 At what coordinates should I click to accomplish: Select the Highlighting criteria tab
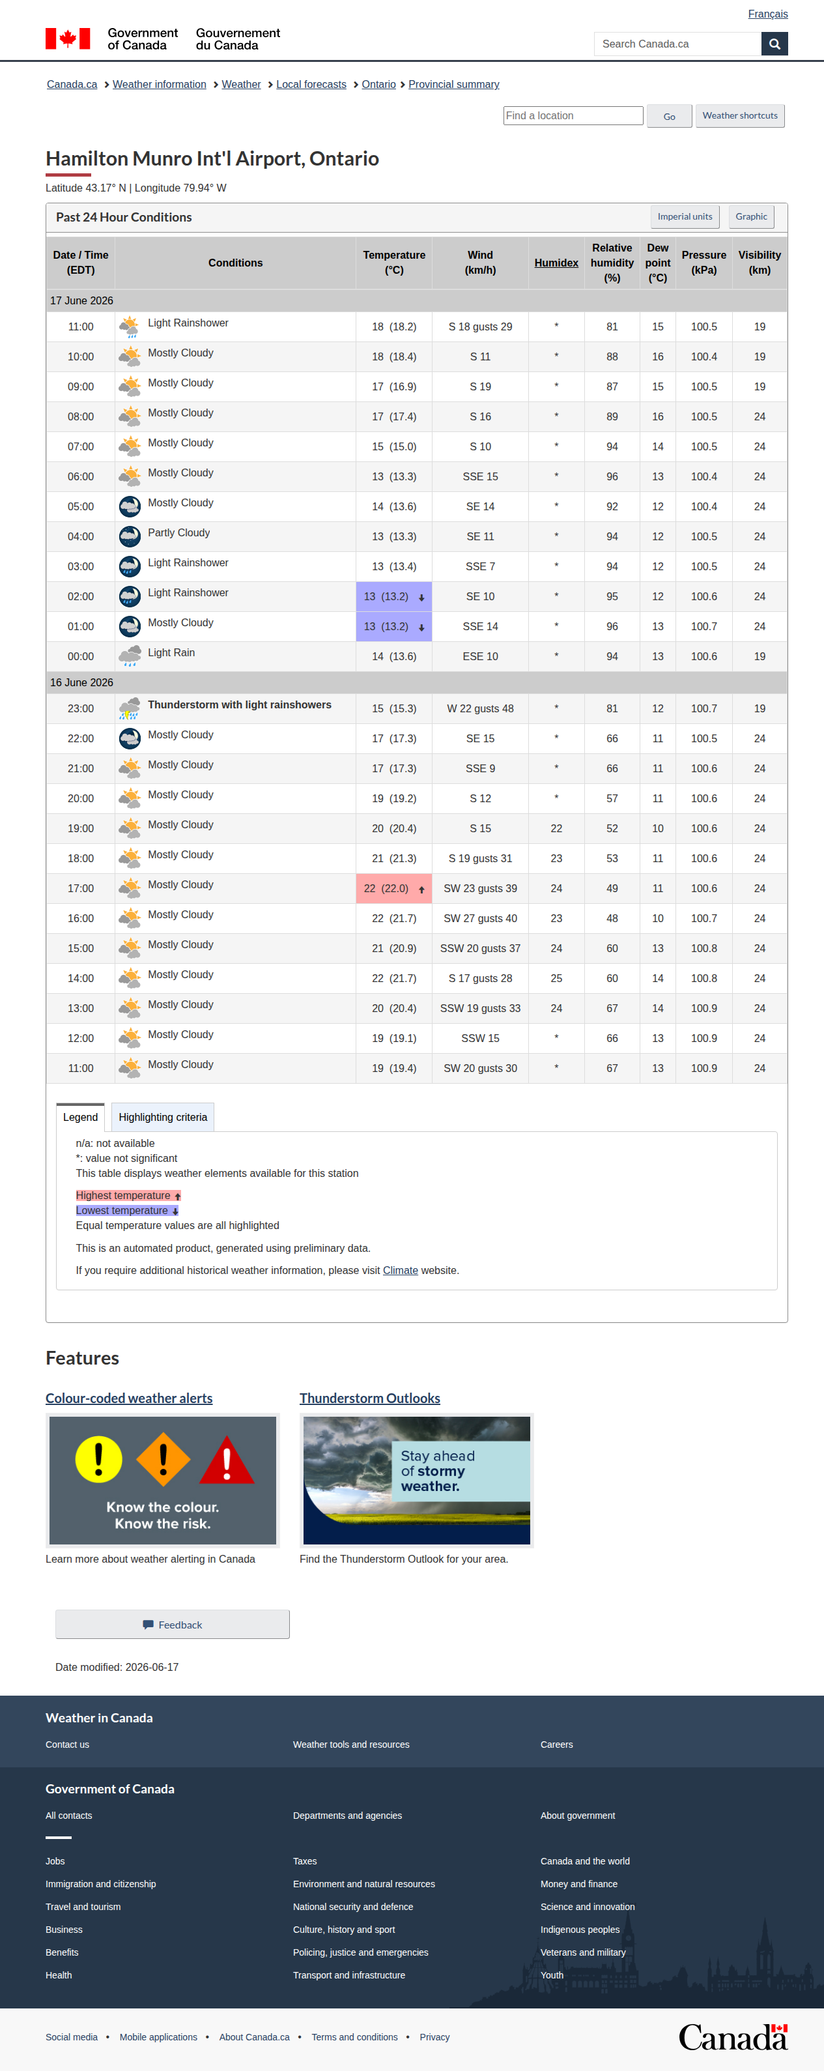(163, 1117)
